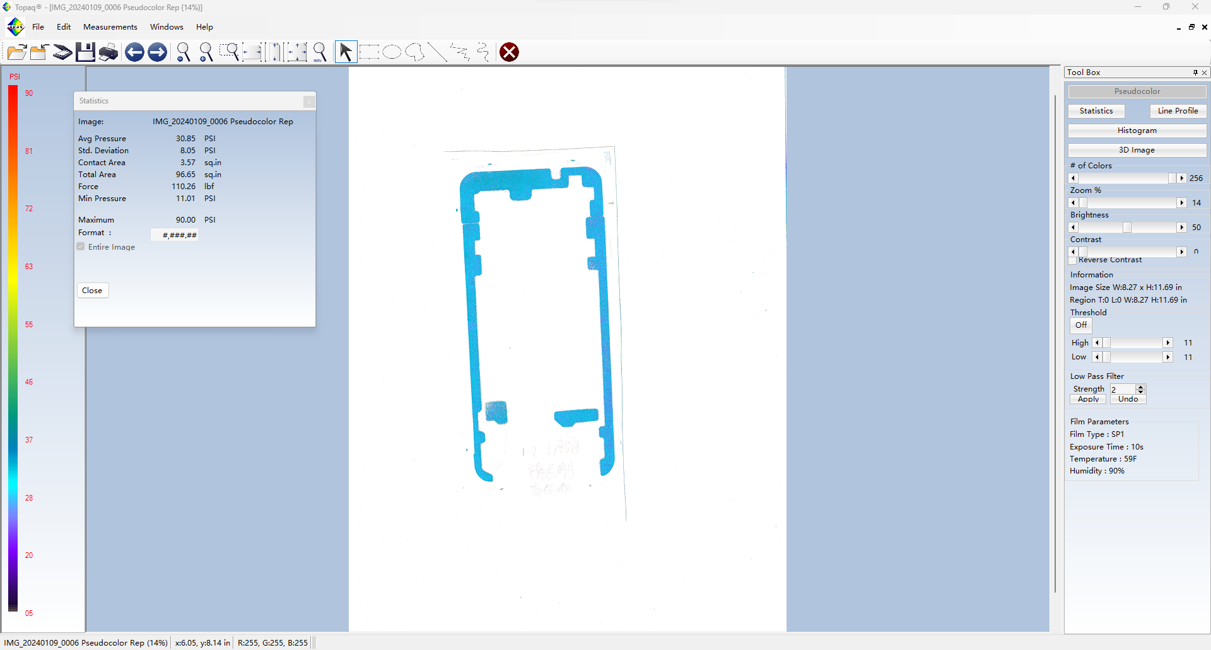
Task: Click the red X cancel icon
Action: click(x=509, y=52)
